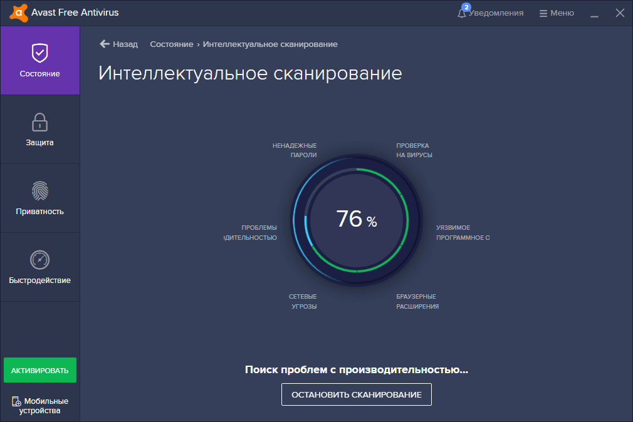Open Приватность via fingerprint icon

point(39,192)
